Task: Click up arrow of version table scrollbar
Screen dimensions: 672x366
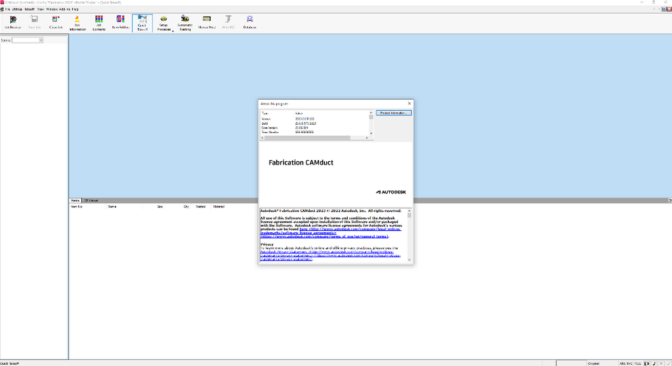Action: tap(371, 113)
